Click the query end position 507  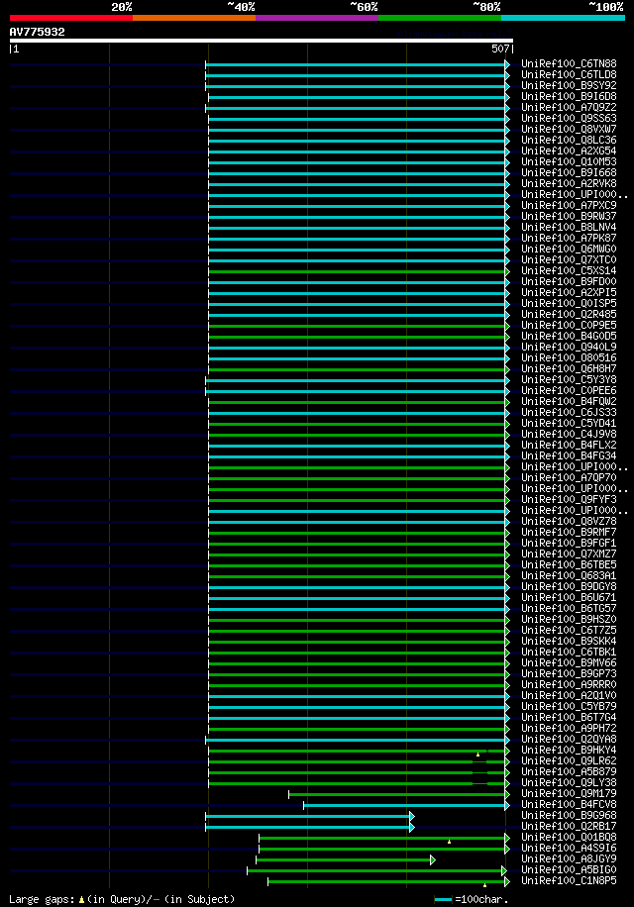pyautogui.click(x=500, y=50)
